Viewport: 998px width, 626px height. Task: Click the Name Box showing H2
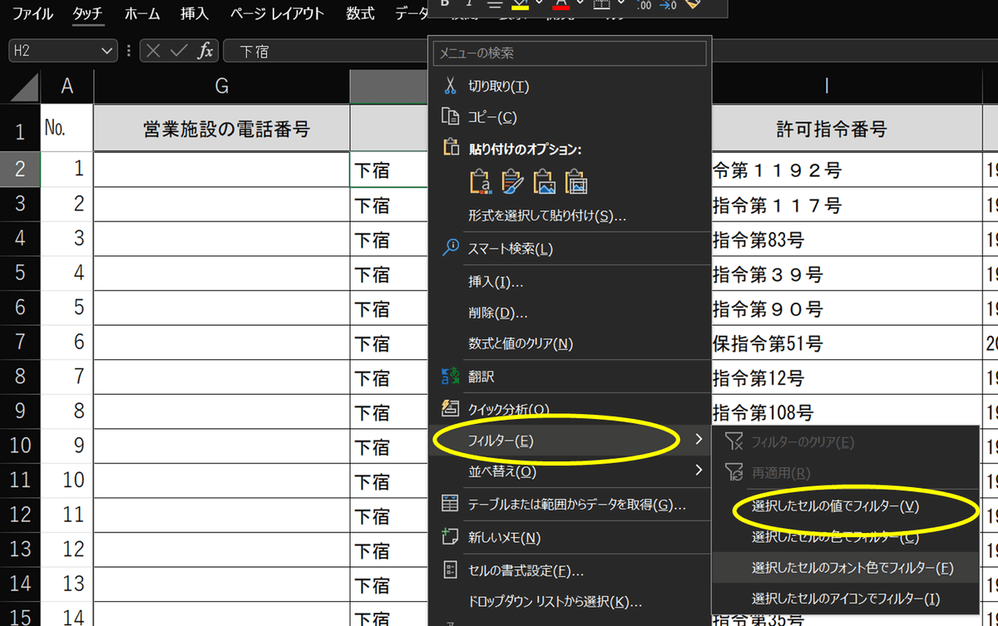coord(54,51)
